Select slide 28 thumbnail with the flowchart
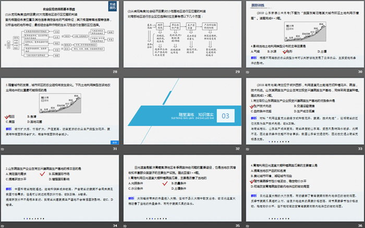This screenshot has width=365, height=228. 60,34
